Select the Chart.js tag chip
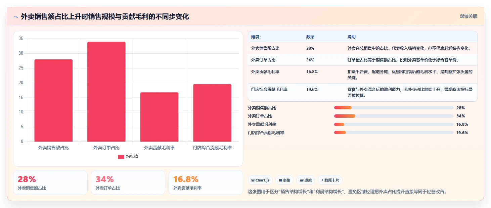Screen dimensions: 491x208 coord(260,180)
